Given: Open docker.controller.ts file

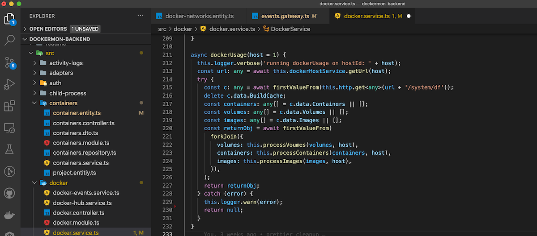Looking at the screenshot, I should point(79,213).
